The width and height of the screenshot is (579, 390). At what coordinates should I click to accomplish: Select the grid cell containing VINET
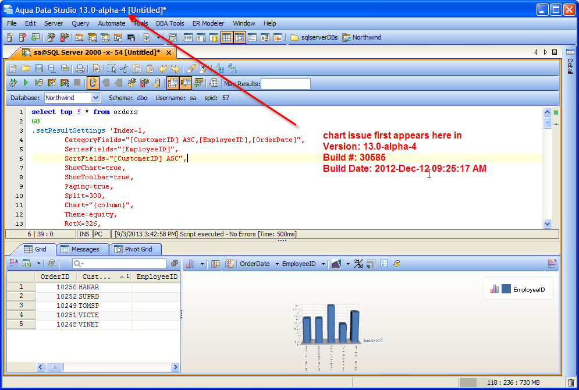(x=104, y=324)
